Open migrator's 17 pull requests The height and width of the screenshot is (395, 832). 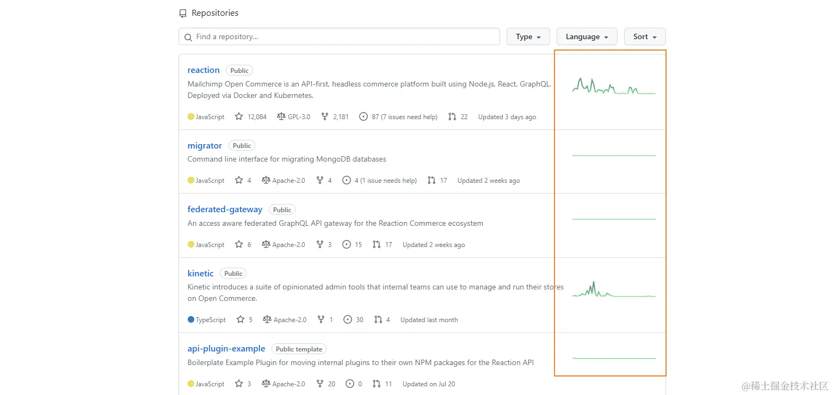437,180
